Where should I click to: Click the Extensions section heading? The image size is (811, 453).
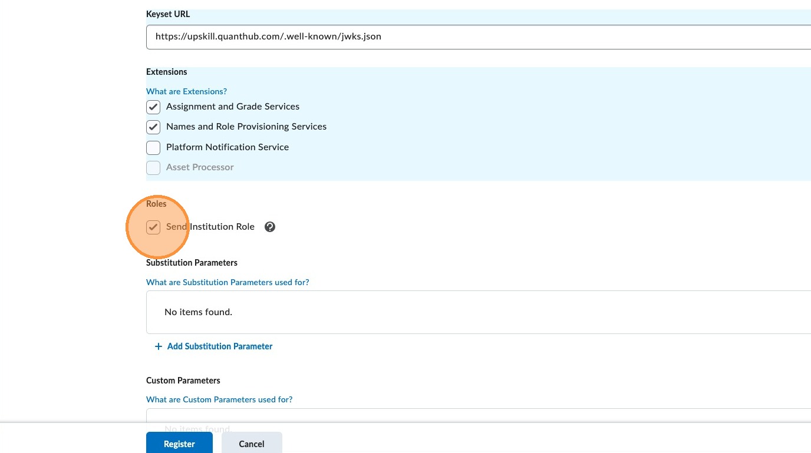pyautogui.click(x=167, y=72)
